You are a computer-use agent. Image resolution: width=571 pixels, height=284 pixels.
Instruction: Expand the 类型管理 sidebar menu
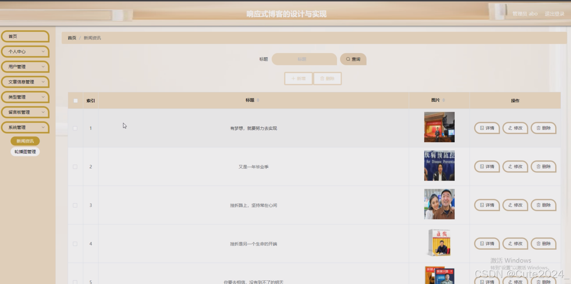coord(25,97)
